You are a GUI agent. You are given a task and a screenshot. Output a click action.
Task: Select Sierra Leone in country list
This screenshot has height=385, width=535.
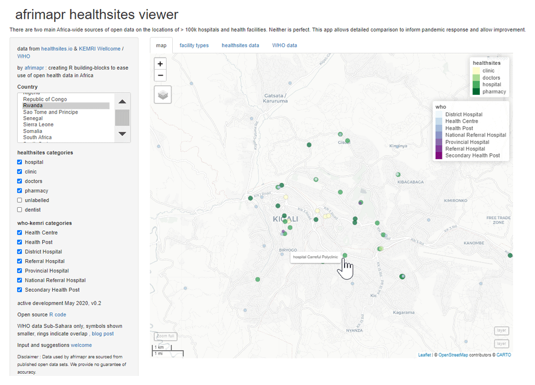click(x=38, y=125)
